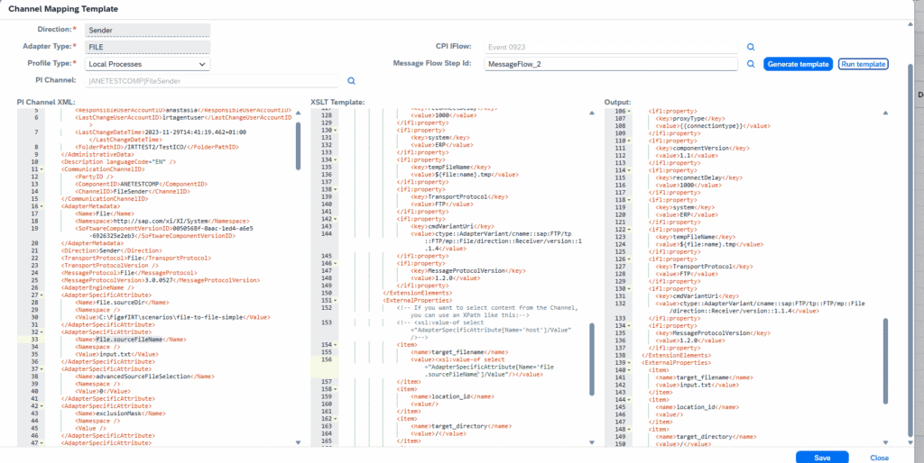Collapse fold at line 37 in PI Channel XML

42,369
